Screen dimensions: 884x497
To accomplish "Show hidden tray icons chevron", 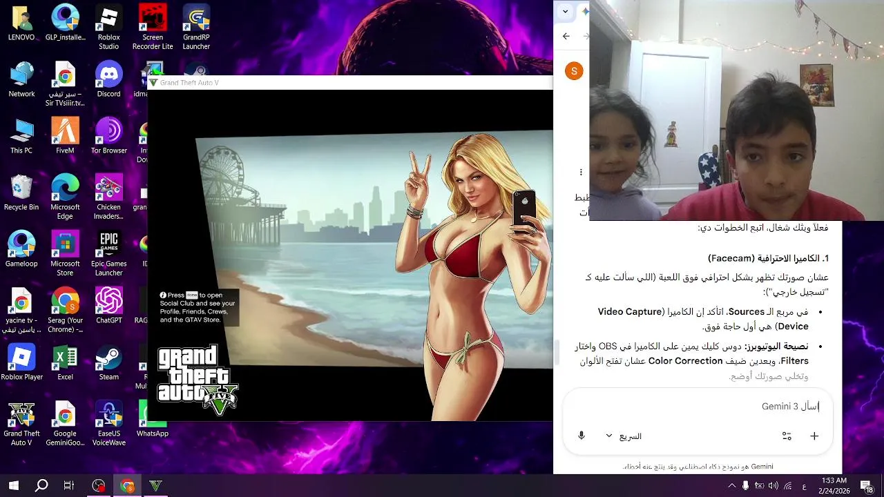I will tap(732, 486).
